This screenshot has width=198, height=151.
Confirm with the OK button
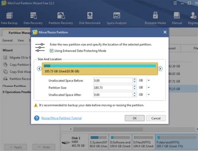[x=135, y=118]
